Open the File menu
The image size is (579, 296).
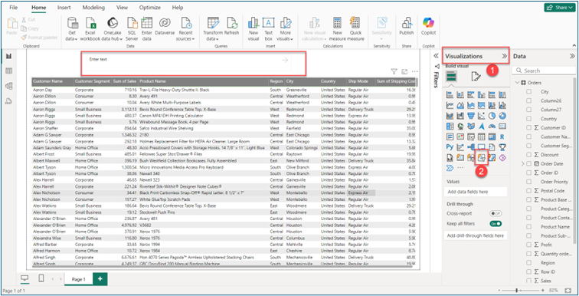coord(14,8)
